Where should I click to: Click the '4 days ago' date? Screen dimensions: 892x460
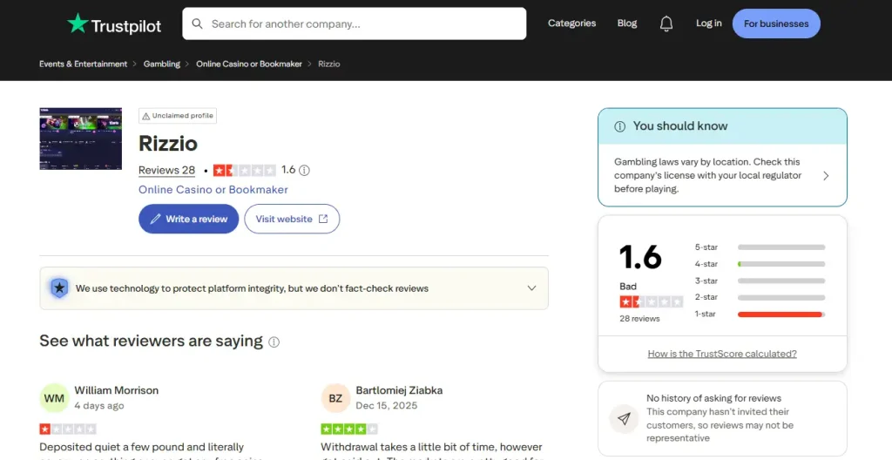(99, 405)
